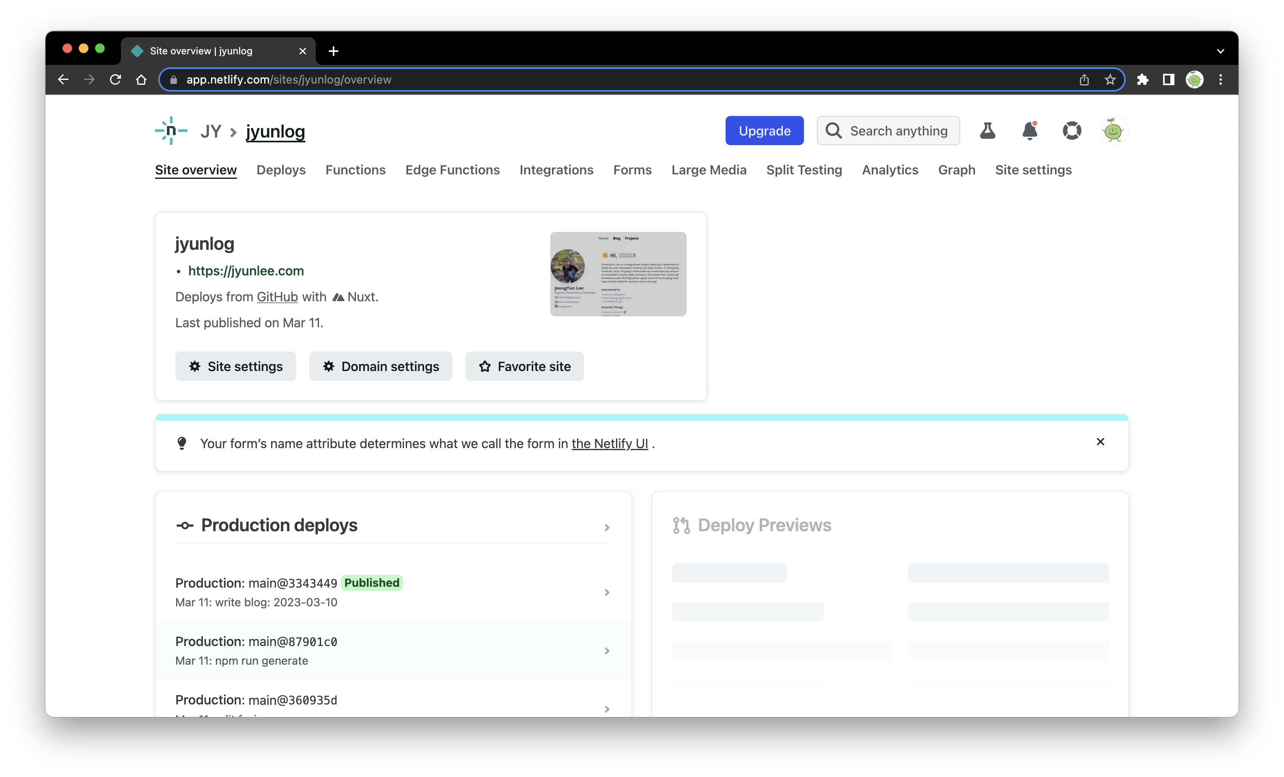Open deploy main@360935d via its chevron
The width and height of the screenshot is (1284, 777).
(x=607, y=709)
